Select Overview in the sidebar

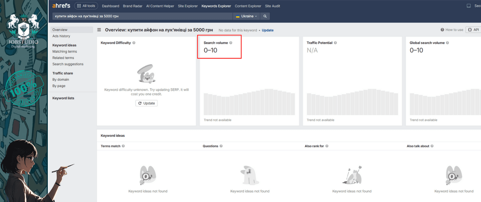pyautogui.click(x=72, y=30)
